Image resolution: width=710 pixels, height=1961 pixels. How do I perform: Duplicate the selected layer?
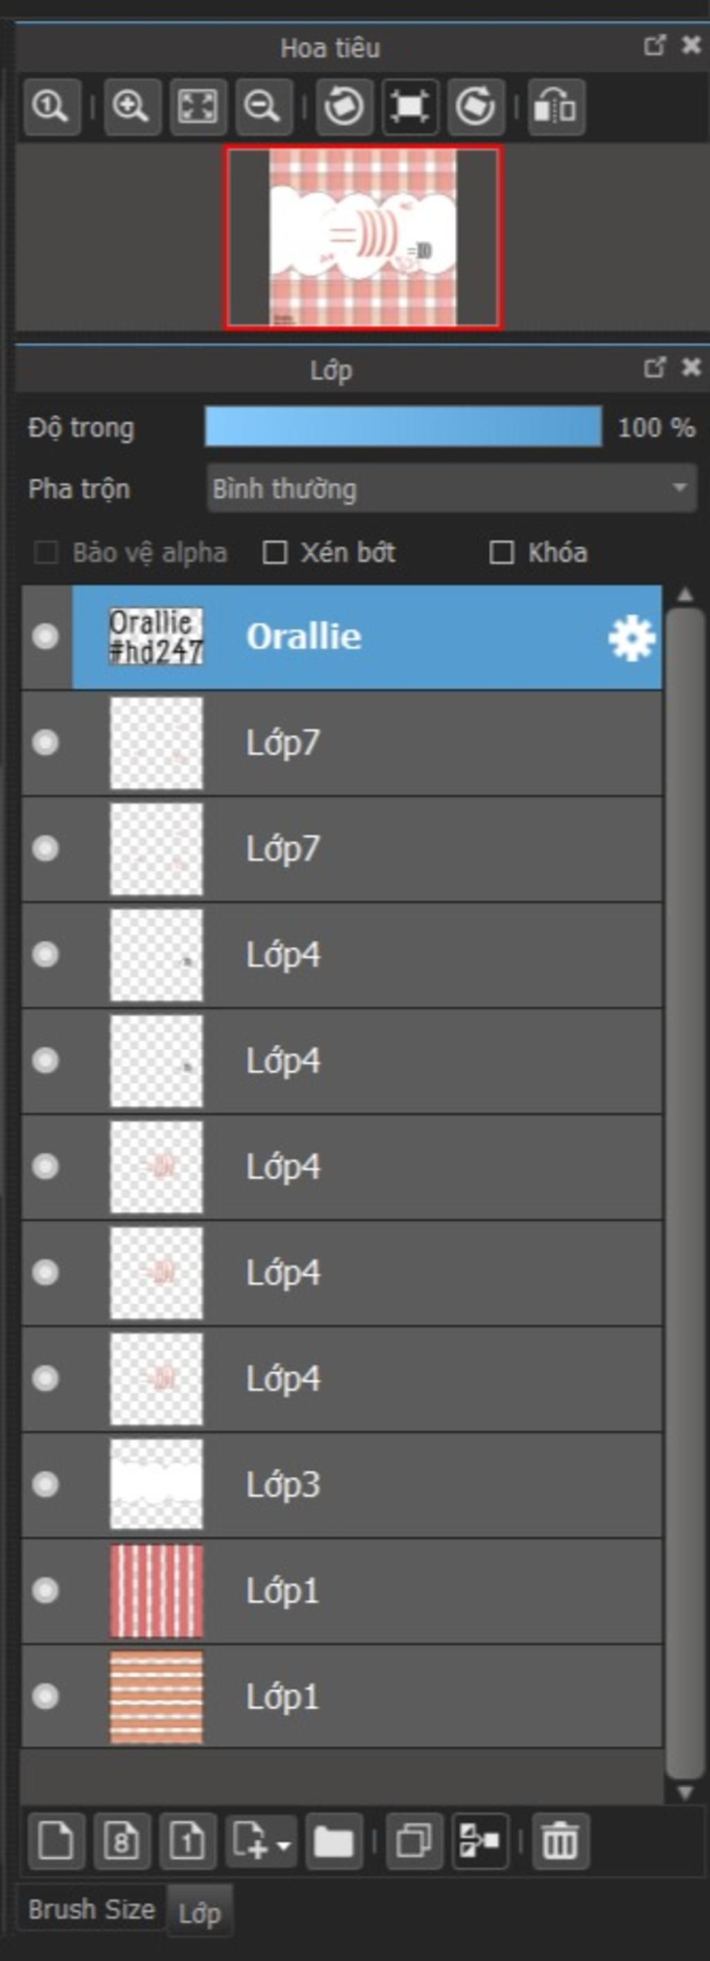(414, 1842)
